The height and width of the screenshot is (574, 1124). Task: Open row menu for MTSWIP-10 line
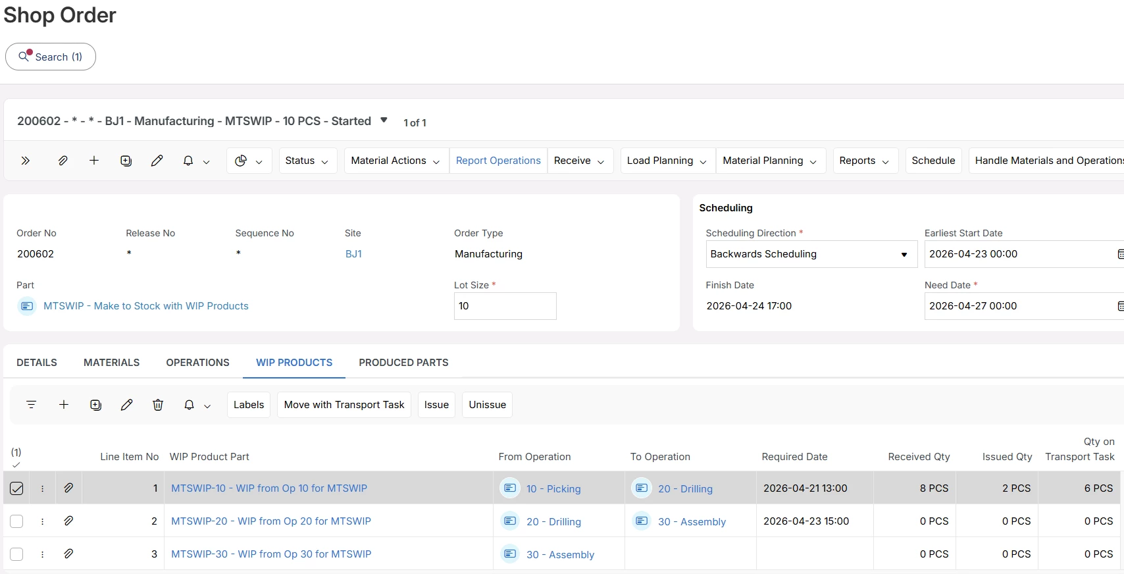pos(43,488)
